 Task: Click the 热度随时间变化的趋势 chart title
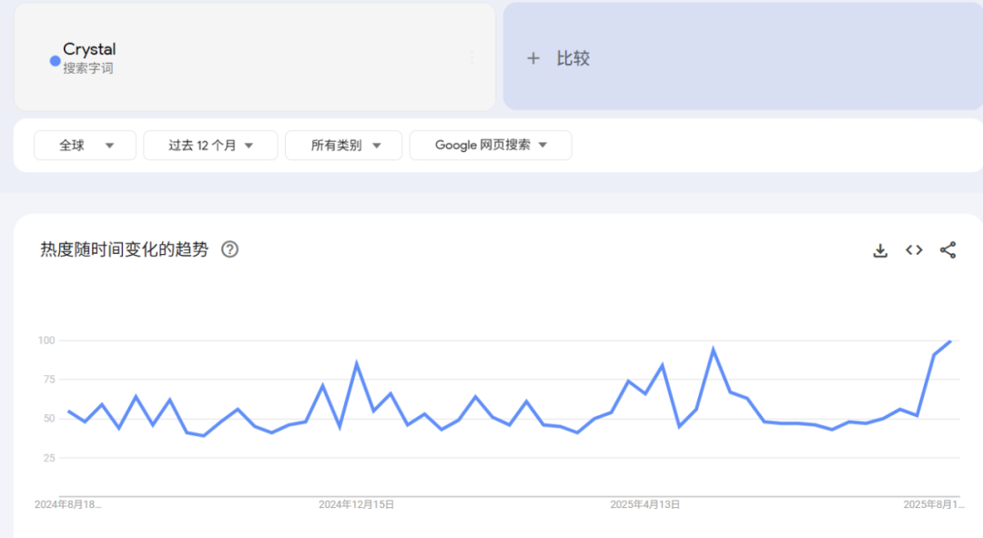click(x=125, y=249)
